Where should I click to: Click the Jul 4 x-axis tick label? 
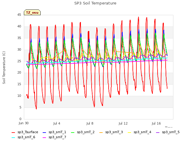57,123
